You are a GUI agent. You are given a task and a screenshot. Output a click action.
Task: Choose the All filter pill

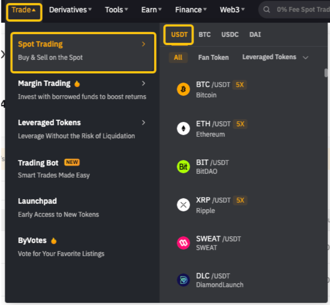(178, 57)
